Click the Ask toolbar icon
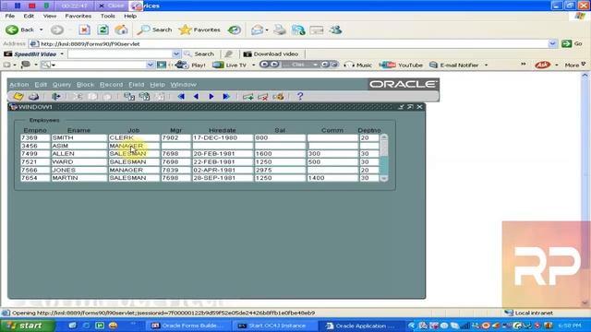 click(542, 65)
